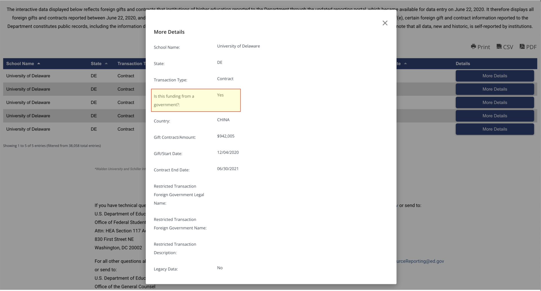Screen dimensions: 541x291
Task: Click the State column header
Action: [x=96, y=64]
